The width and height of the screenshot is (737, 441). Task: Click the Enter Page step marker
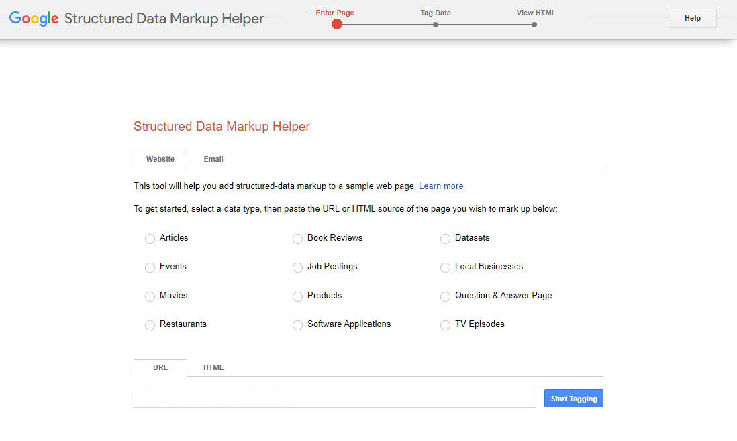336,24
